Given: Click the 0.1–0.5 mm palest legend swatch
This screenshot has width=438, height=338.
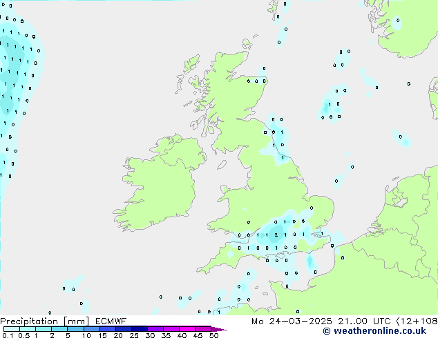Looking at the screenshot, I should [12, 329].
